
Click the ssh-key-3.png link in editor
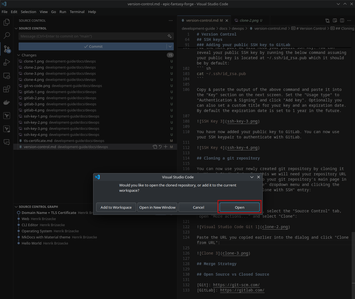pos(242,121)
